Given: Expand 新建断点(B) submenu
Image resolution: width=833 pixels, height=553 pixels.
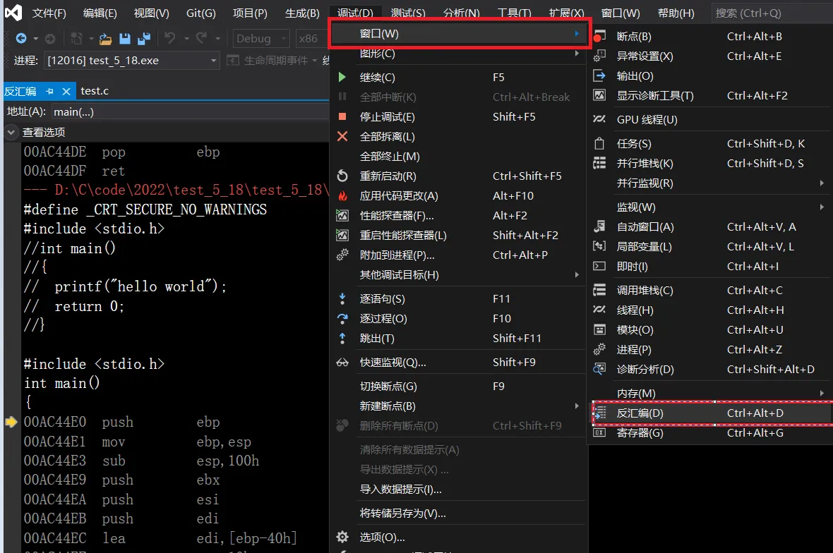Looking at the screenshot, I should click(457, 406).
